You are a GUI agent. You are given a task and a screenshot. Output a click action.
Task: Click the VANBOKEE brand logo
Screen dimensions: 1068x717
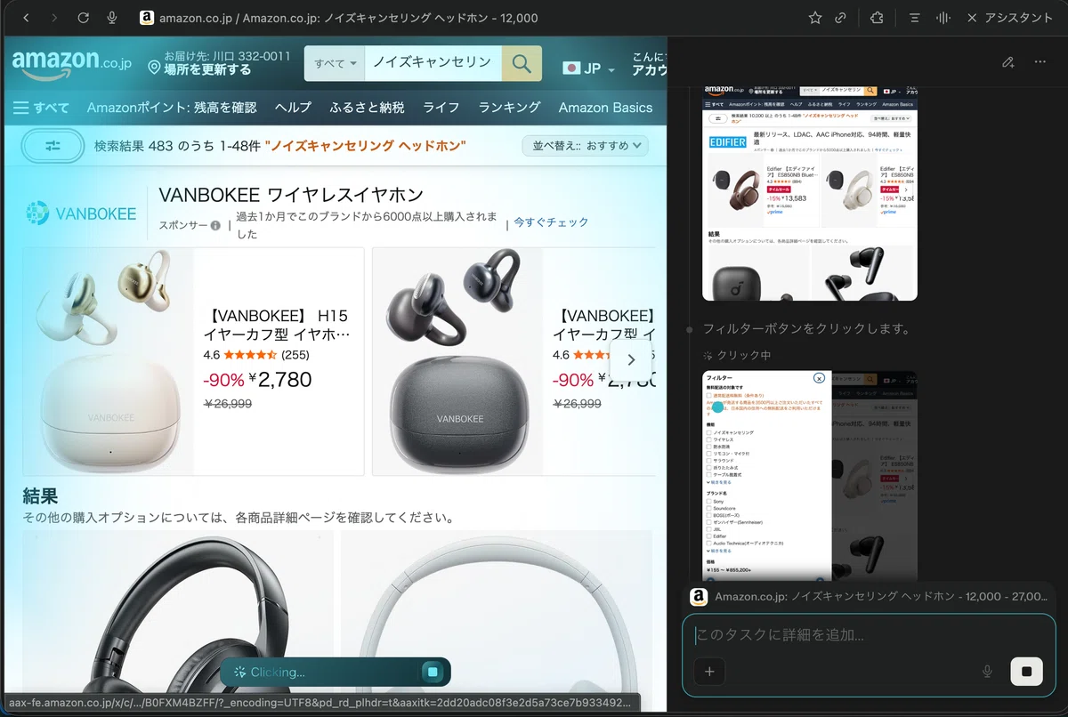click(81, 213)
